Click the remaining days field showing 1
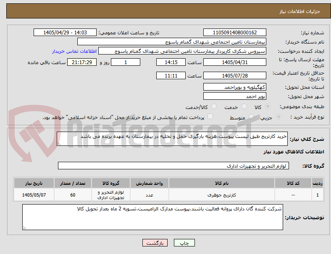 126,62
